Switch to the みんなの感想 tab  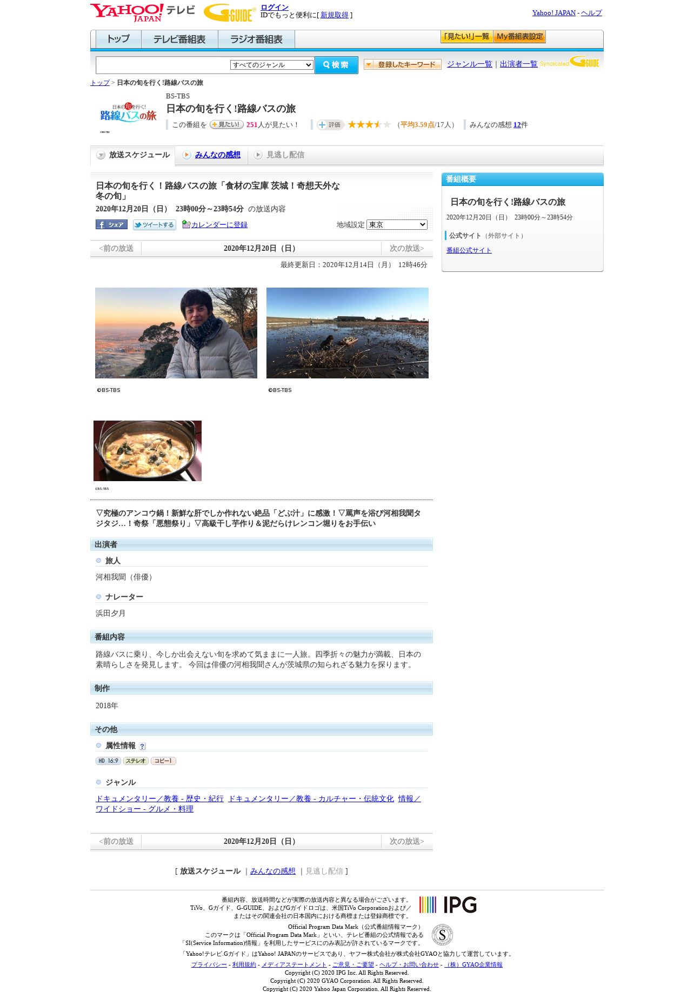(x=218, y=155)
